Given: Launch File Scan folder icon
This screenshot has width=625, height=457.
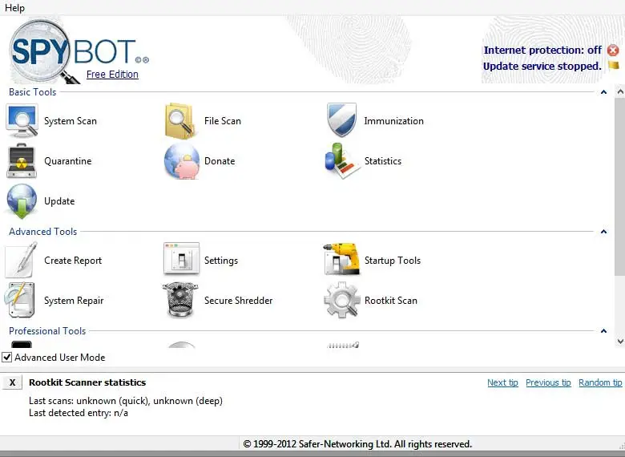Looking at the screenshot, I should tap(180, 121).
